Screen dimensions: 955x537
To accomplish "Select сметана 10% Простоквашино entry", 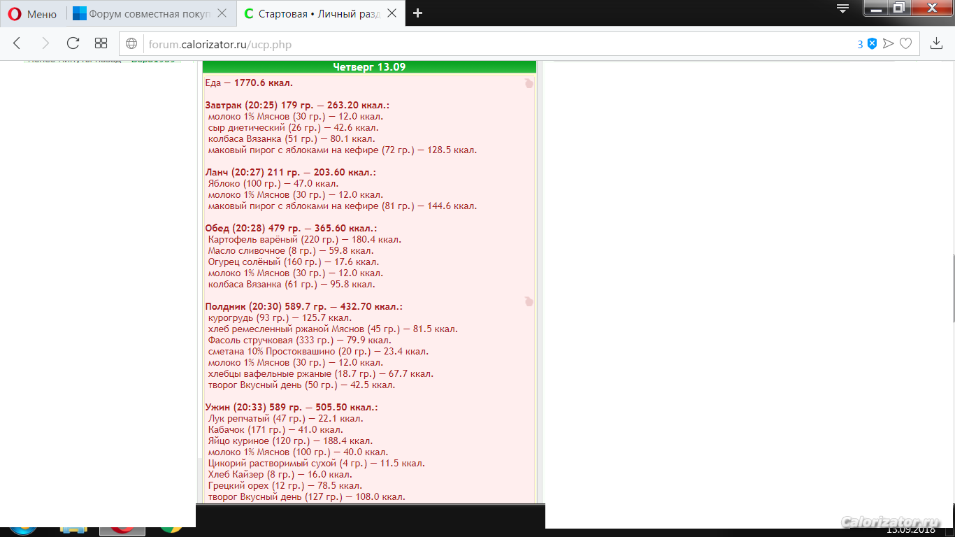I will [318, 352].
